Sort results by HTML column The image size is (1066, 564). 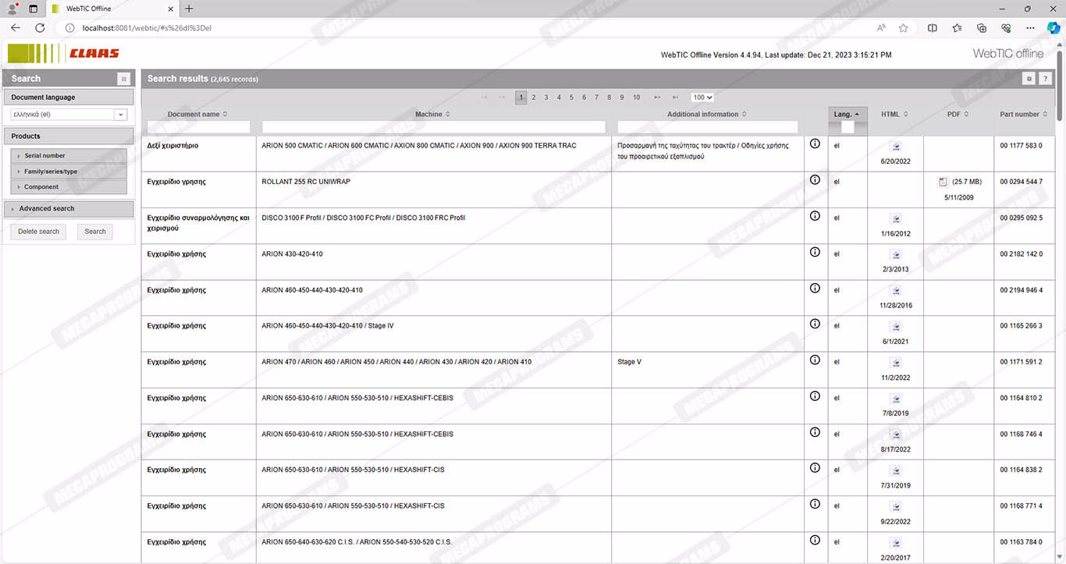point(895,114)
